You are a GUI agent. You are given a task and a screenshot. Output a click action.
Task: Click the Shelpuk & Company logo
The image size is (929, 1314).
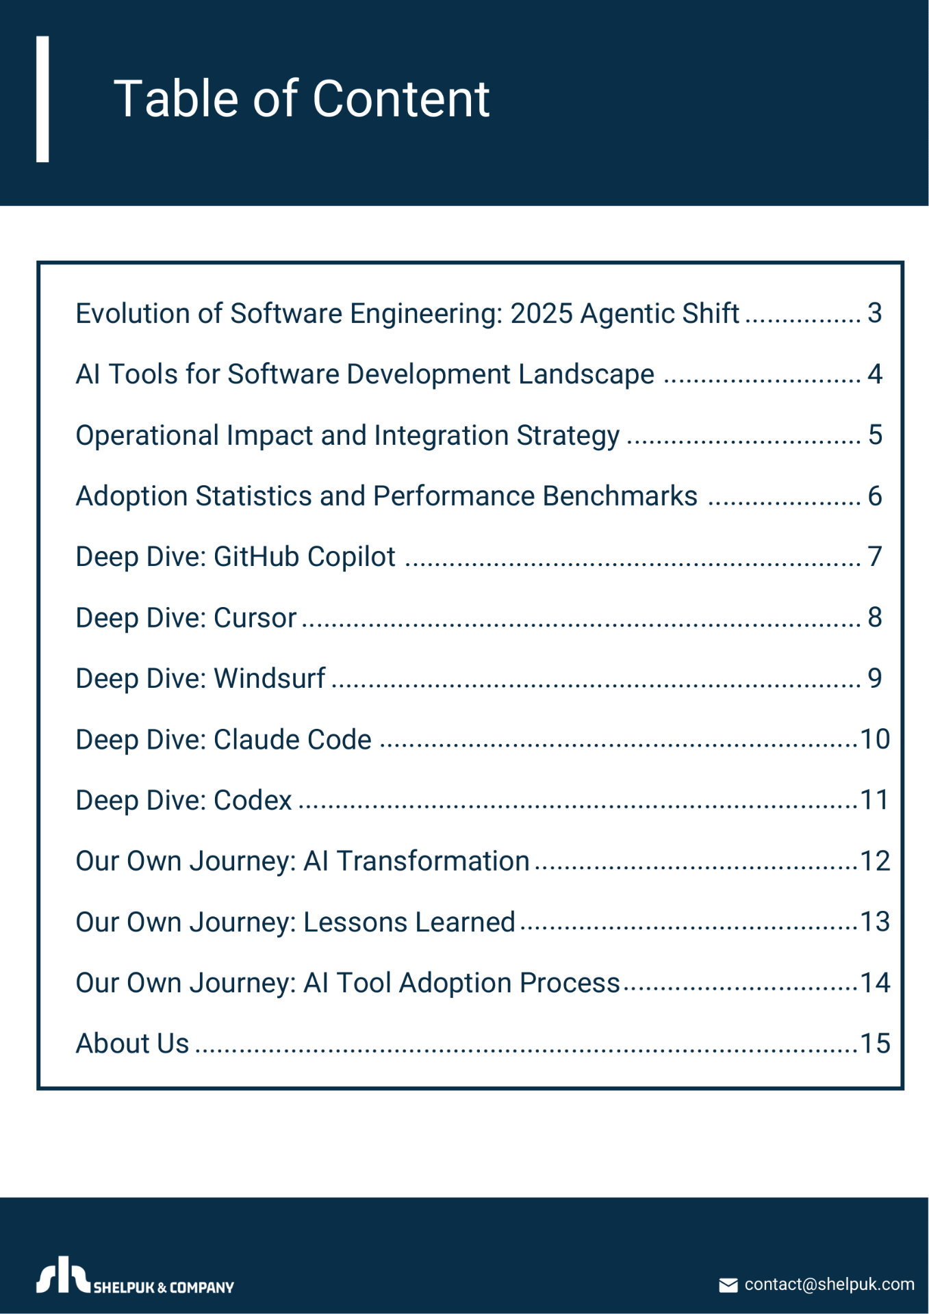135,1276
